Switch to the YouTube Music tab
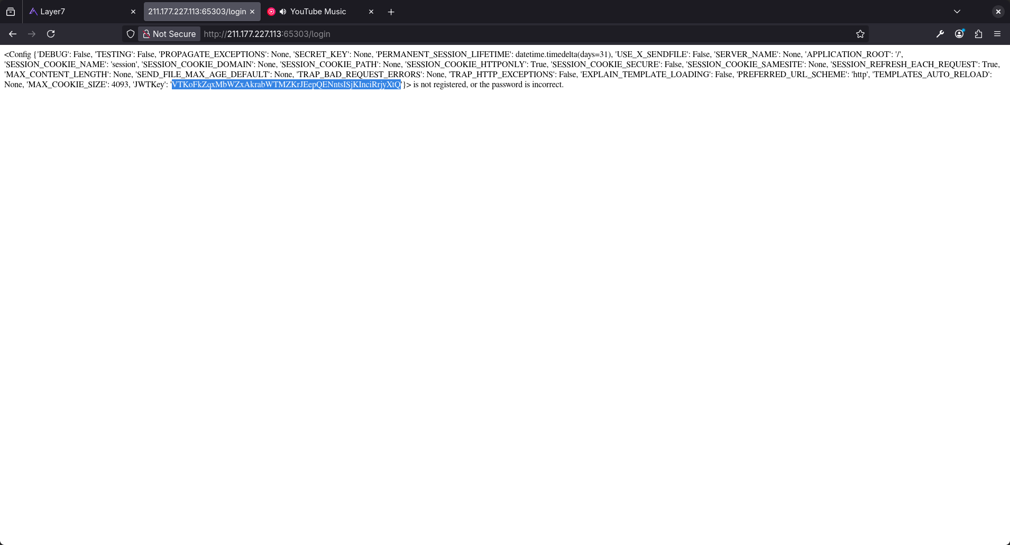The width and height of the screenshot is (1010, 545). pyautogui.click(x=321, y=12)
